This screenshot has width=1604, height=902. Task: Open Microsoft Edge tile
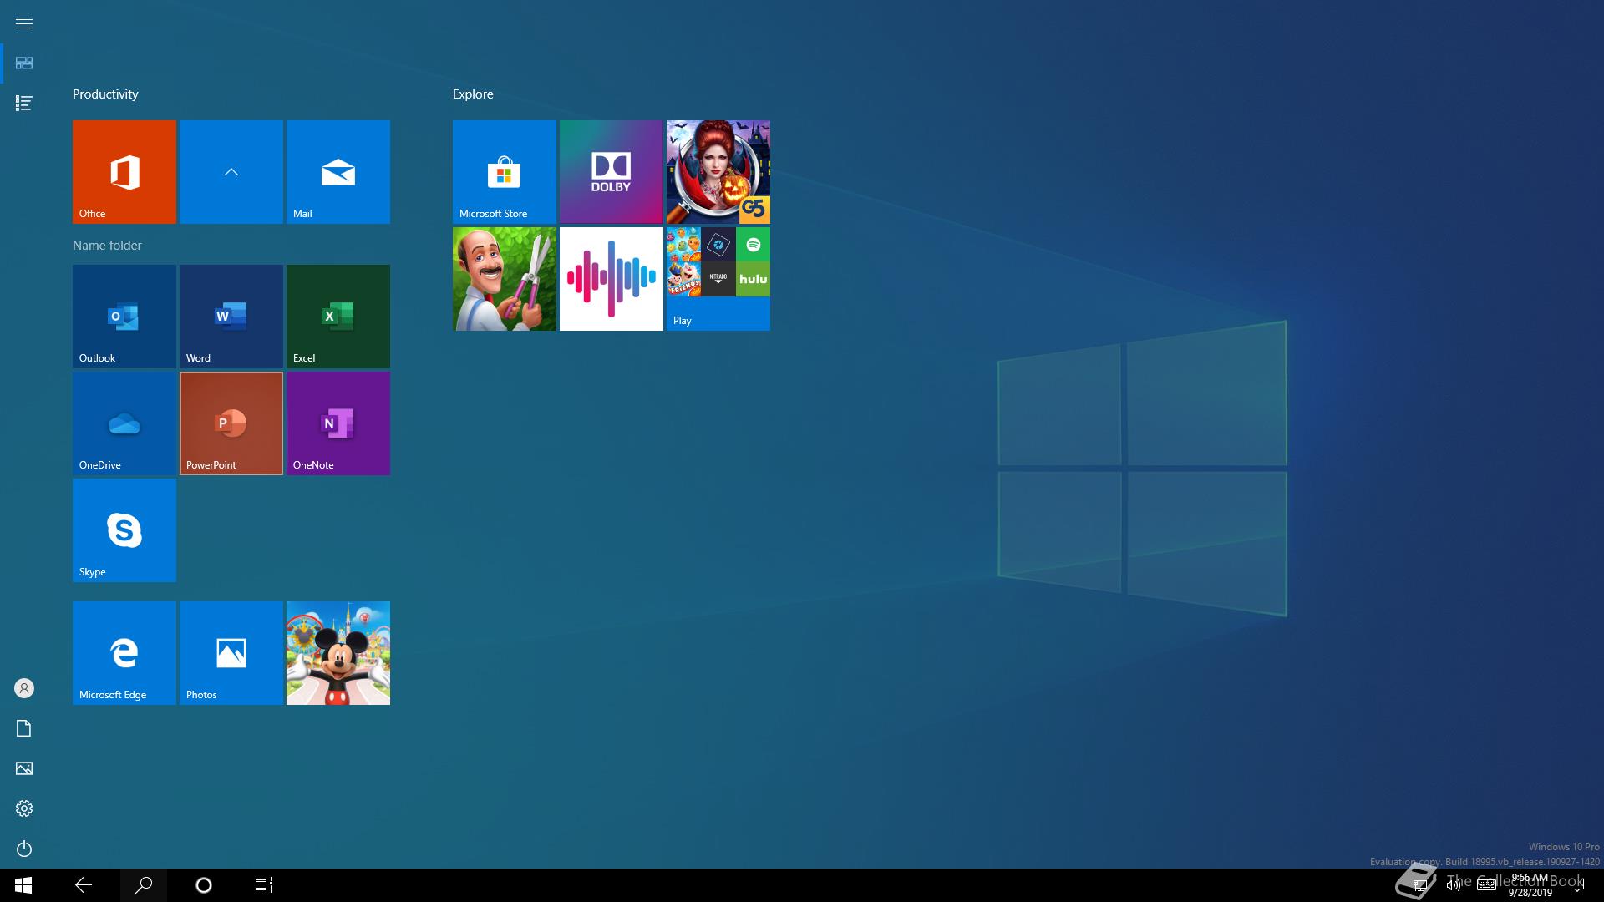point(124,653)
